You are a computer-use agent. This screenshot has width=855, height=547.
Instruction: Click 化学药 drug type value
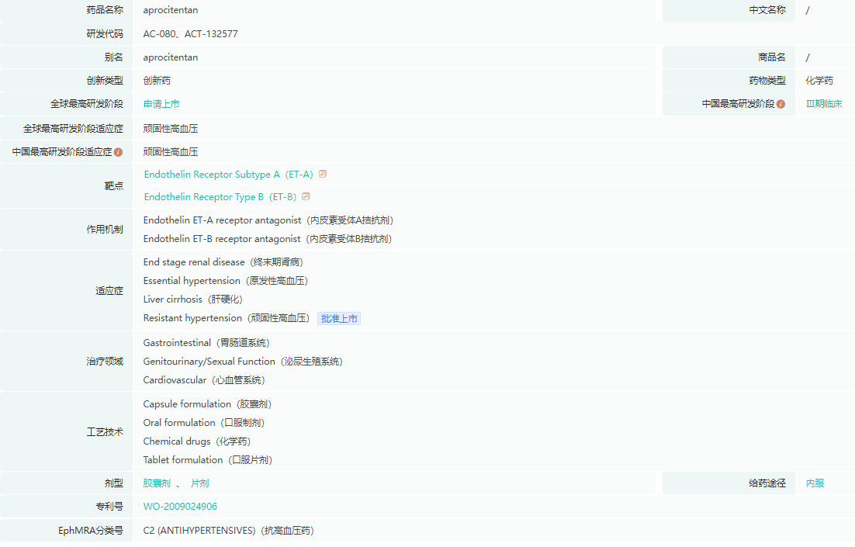click(x=819, y=81)
